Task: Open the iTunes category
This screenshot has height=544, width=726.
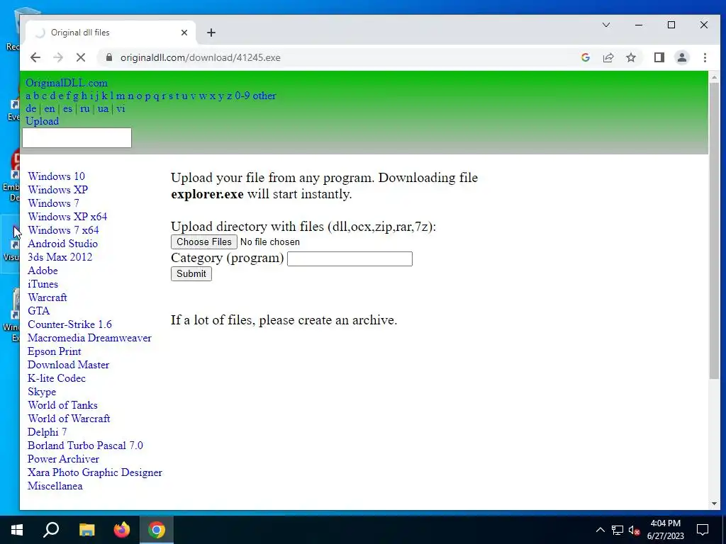Action: click(43, 284)
